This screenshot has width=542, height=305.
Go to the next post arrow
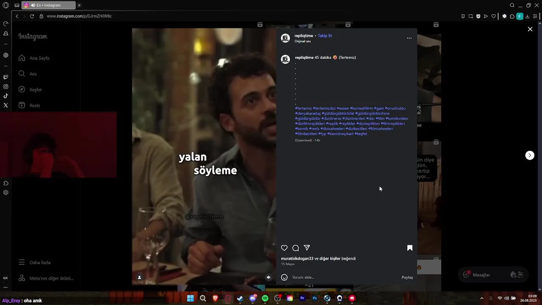tap(530, 155)
